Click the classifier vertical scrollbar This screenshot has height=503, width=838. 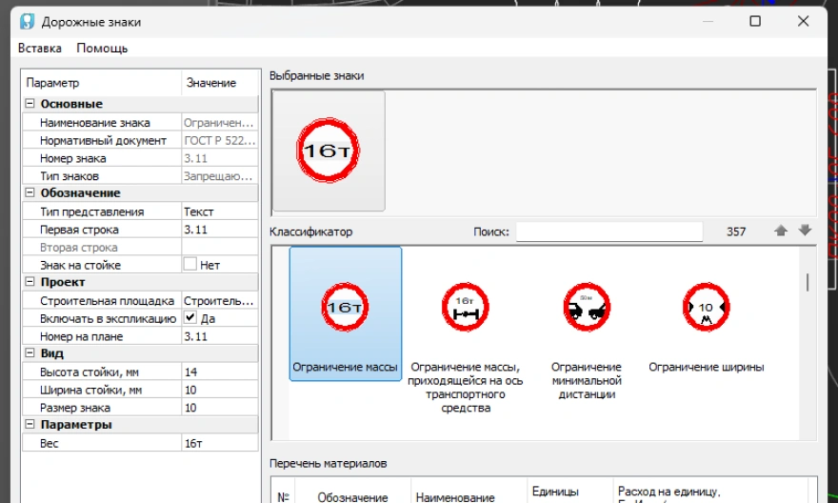[808, 282]
